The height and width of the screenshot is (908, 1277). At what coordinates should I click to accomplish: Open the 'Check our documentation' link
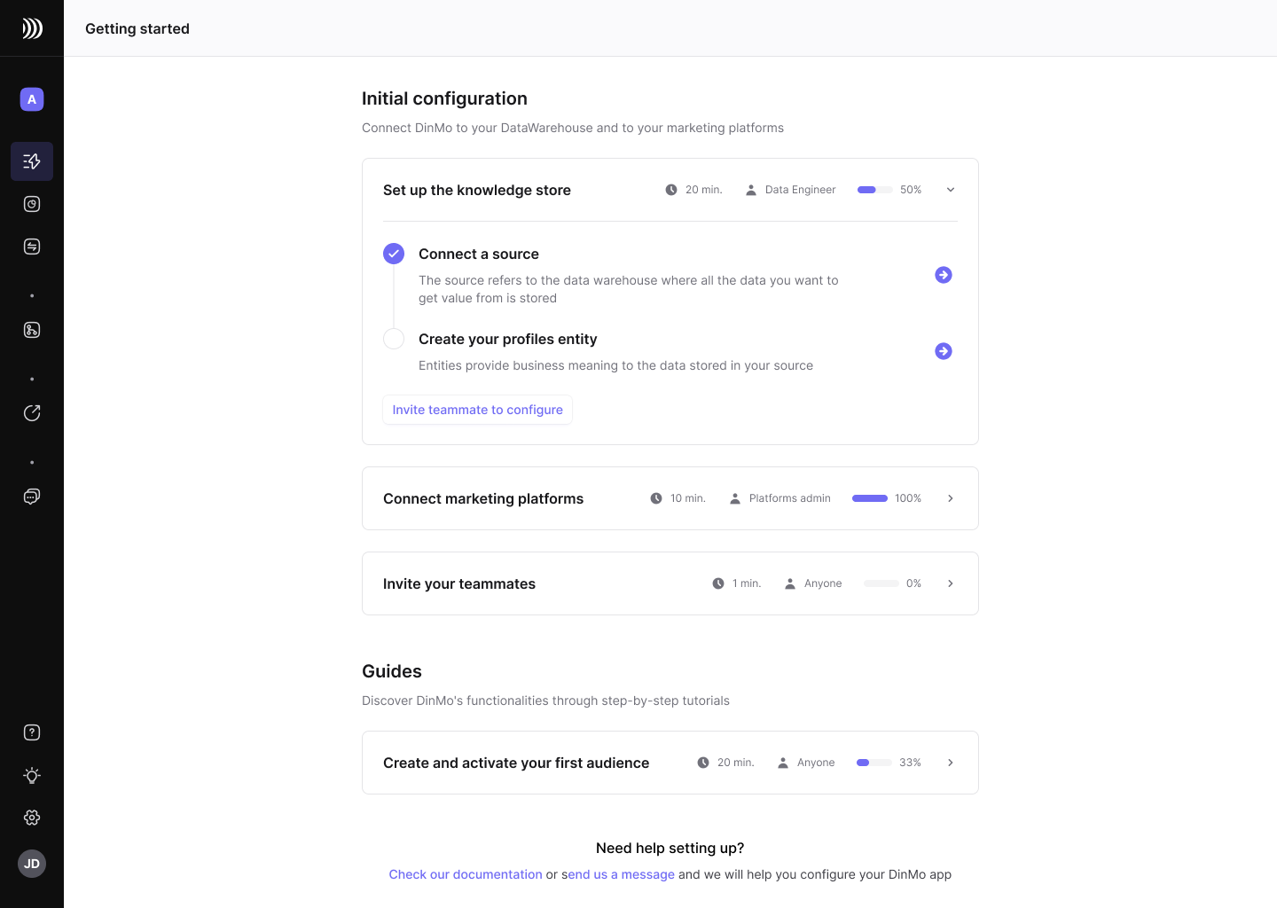coord(466,874)
